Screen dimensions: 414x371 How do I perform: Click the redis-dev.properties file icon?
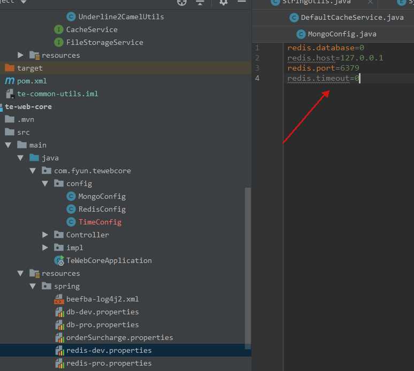point(60,350)
